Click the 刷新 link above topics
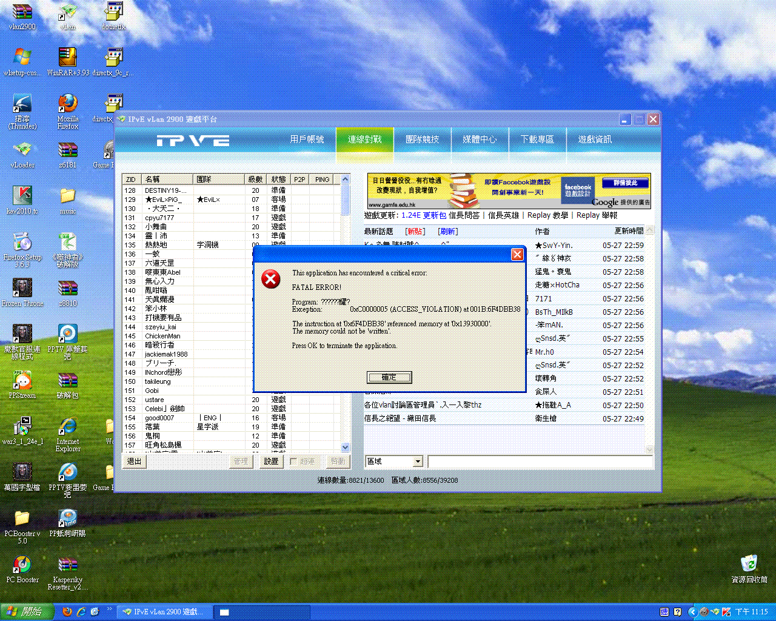Image resolution: width=776 pixels, height=621 pixels. tap(447, 231)
